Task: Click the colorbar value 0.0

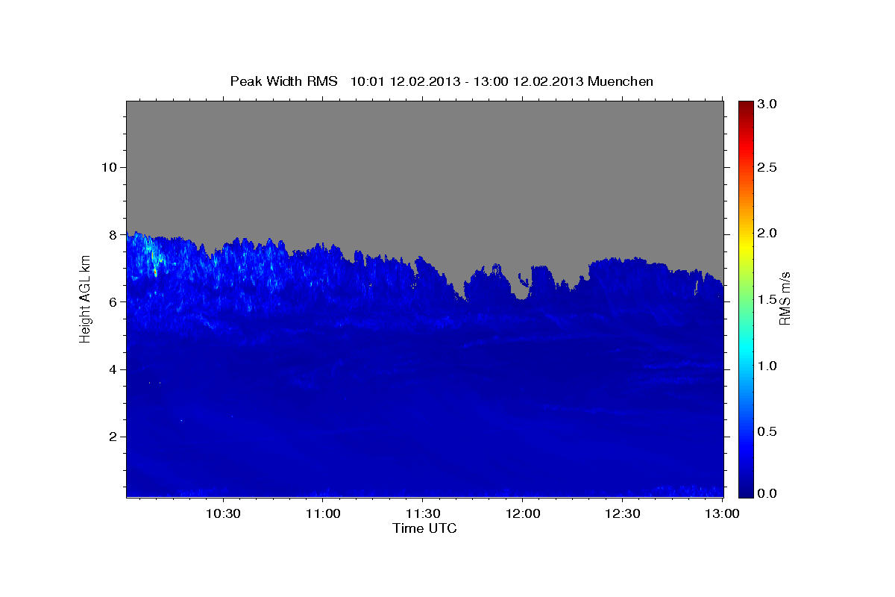Action: (x=767, y=493)
